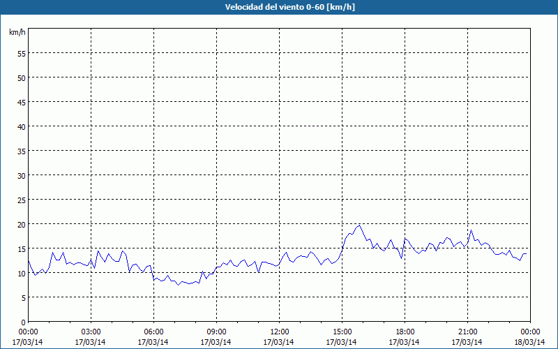This screenshot has height=349, width=558.
Task: Click the wind speed spike just after 21:00
Action: tap(472, 230)
